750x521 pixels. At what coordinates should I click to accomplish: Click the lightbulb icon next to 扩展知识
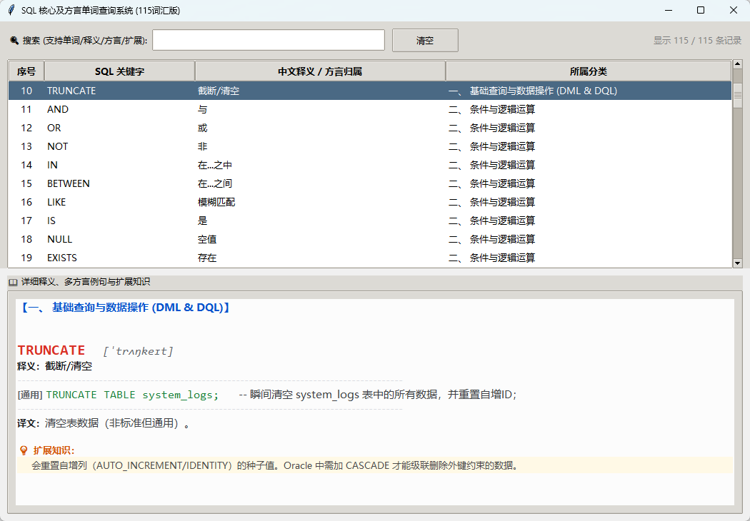tap(24, 451)
